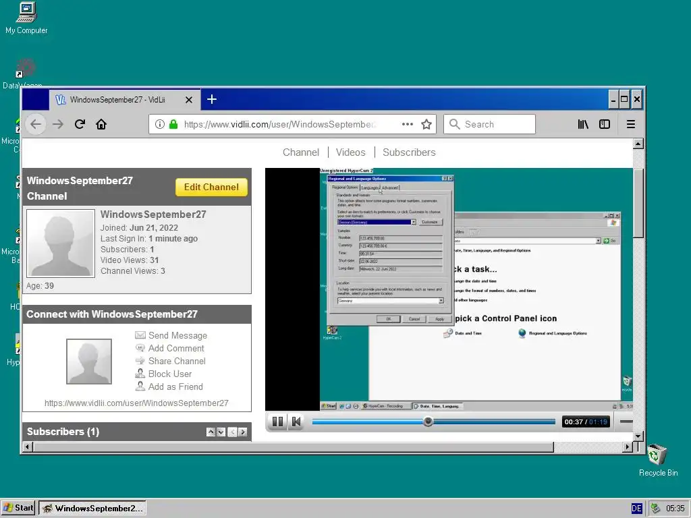Click Send Message link
Screen dimensions: 691x518
click(177, 336)
